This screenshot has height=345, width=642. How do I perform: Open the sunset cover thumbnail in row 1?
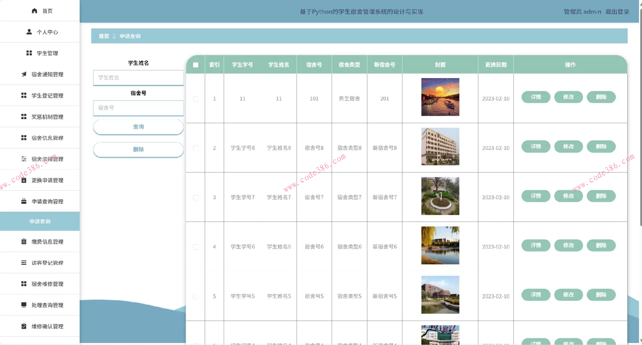[440, 97]
